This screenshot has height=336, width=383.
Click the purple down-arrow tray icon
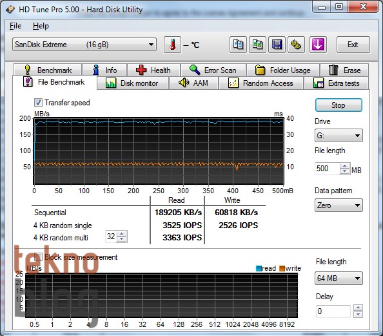tap(318, 45)
